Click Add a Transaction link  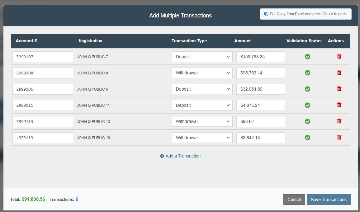(x=180, y=156)
